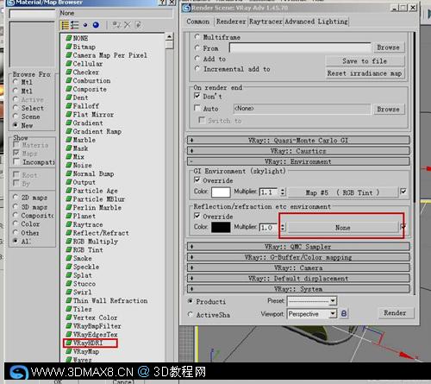Screen dimensions: 431x384
Task: Collapse the VRay Environment rollout
Action: pyautogui.click(x=298, y=161)
